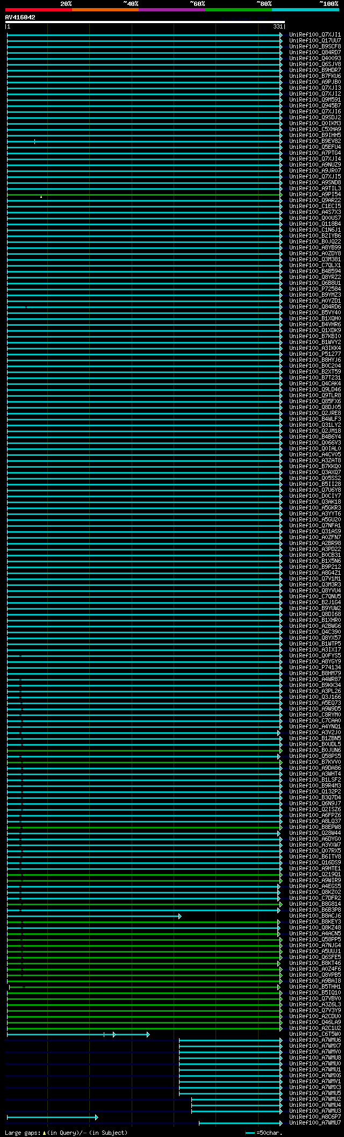Screen dimensions: 344x1137
Task: Open the UniRef100_C1ECI5 hit label
Action: click(x=315, y=206)
